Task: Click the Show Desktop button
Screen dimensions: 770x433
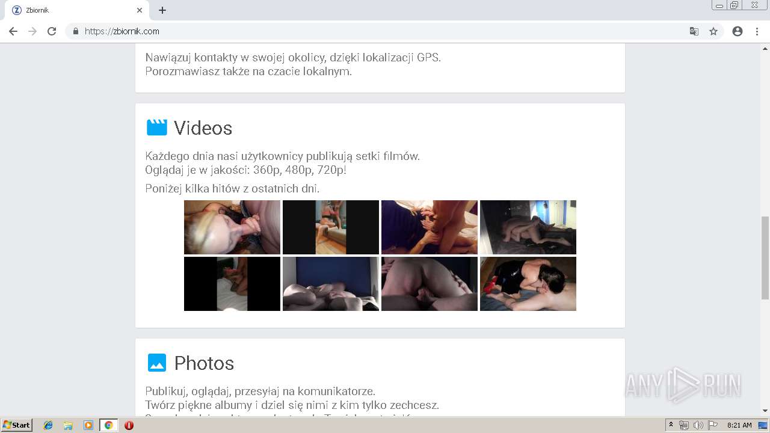Action: pyautogui.click(x=763, y=425)
